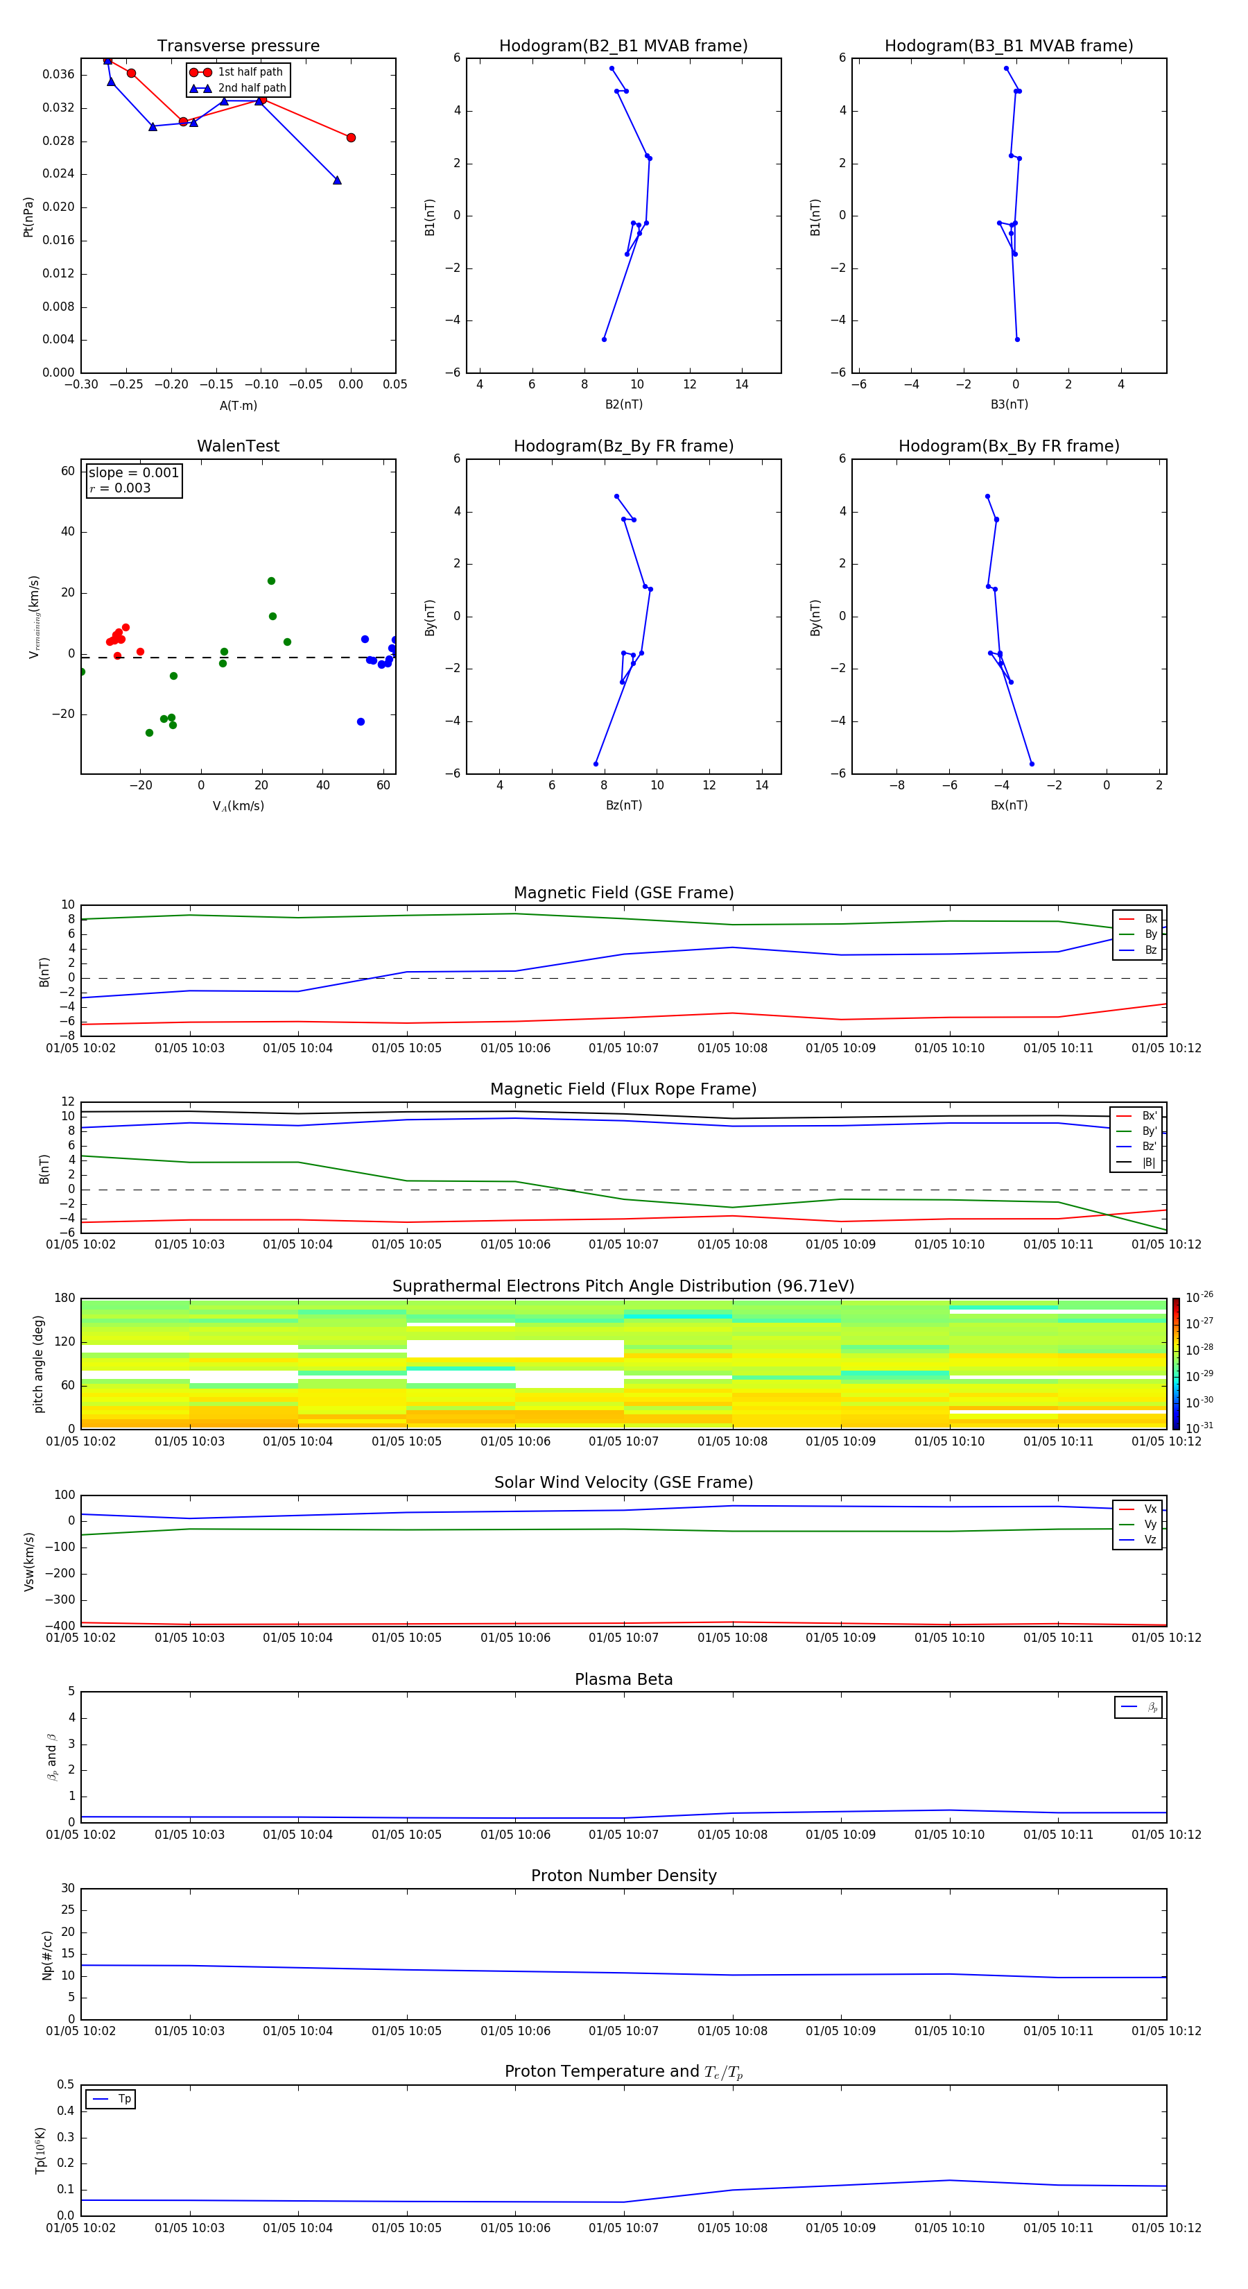This screenshot has height=2289, width=1248.
Task: Click the "WalenTest" plot title
Action: click(238, 446)
